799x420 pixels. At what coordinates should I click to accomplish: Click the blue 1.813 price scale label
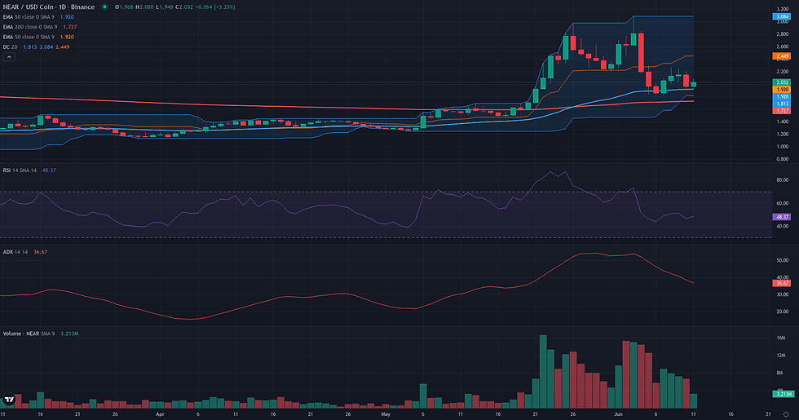pos(782,104)
